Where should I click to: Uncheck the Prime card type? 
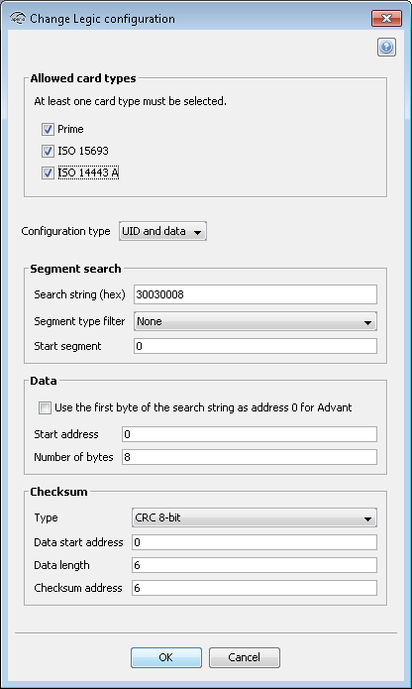tap(48, 129)
